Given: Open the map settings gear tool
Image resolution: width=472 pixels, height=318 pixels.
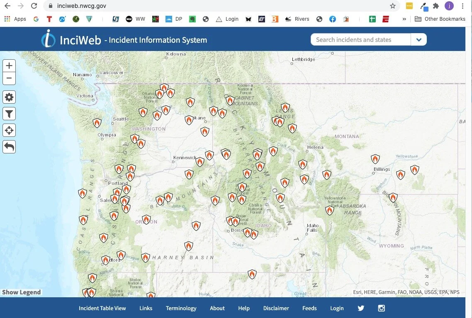Looking at the screenshot, I should 9,97.
